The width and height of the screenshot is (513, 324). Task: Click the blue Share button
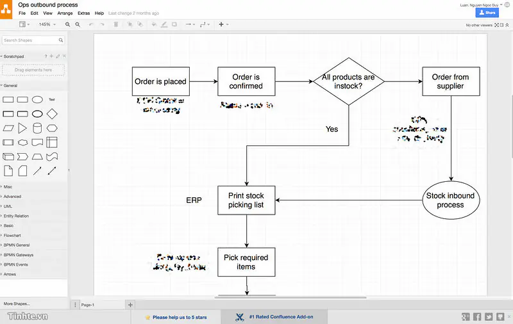point(487,13)
